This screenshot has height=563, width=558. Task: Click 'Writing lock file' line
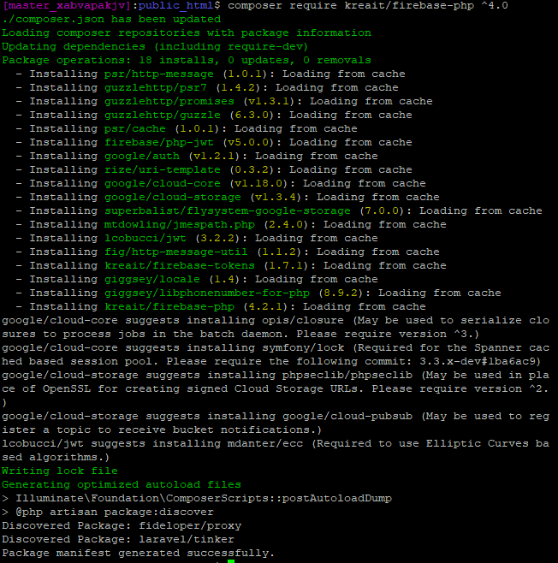click(x=60, y=471)
